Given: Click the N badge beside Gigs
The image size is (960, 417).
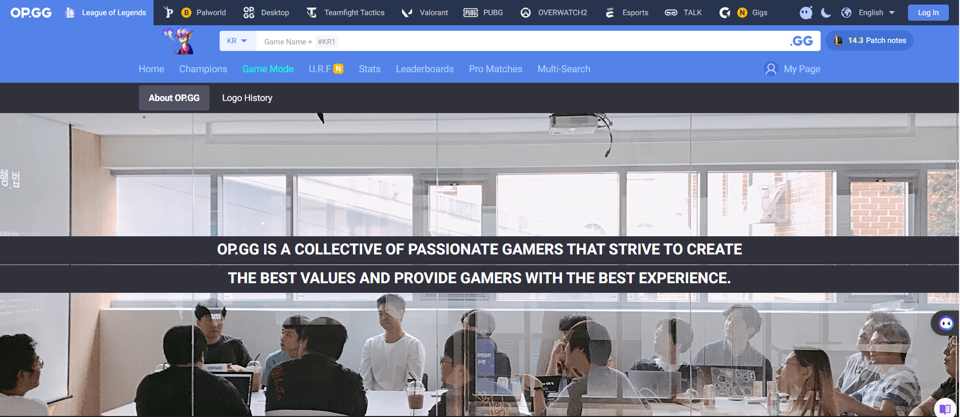Looking at the screenshot, I should (x=742, y=13).
